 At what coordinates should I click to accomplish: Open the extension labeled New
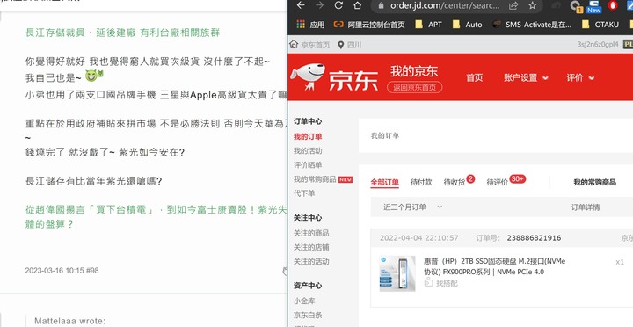[x=593, y=6]
